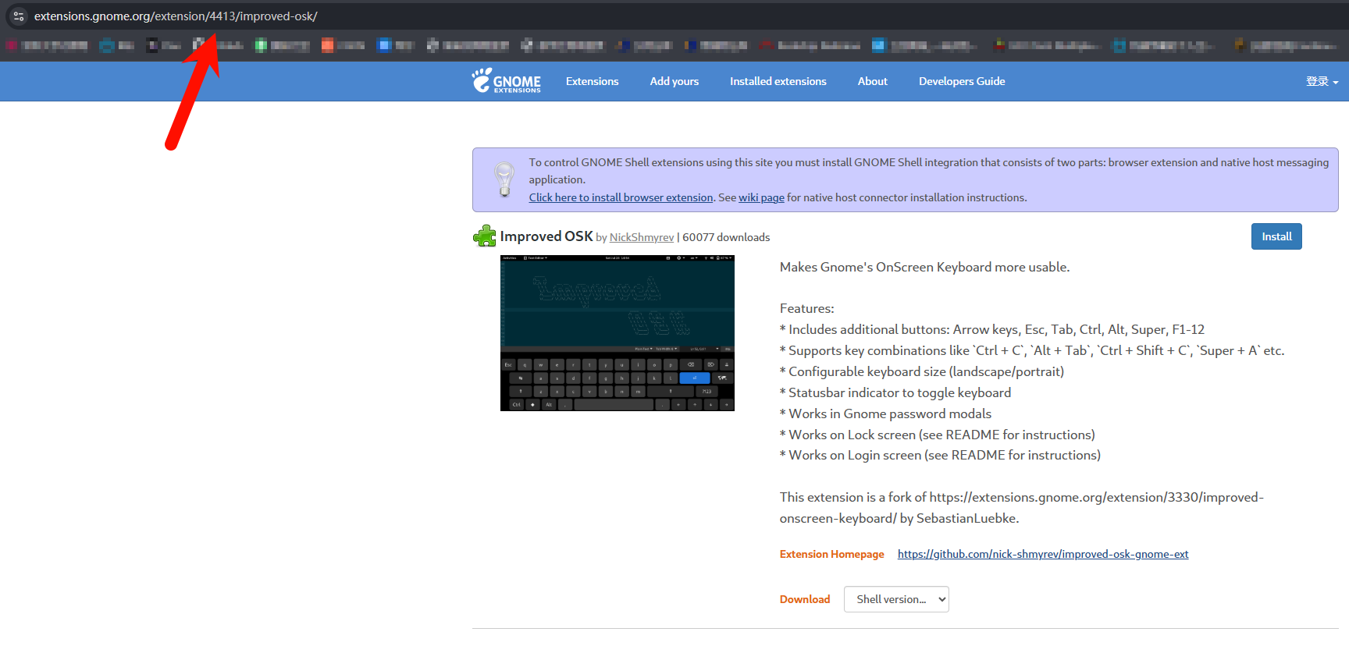Image resolution: width=1349 pixels, height=646 pixels.
Task: Follow the install browser extension link
Action: (621, 197)
